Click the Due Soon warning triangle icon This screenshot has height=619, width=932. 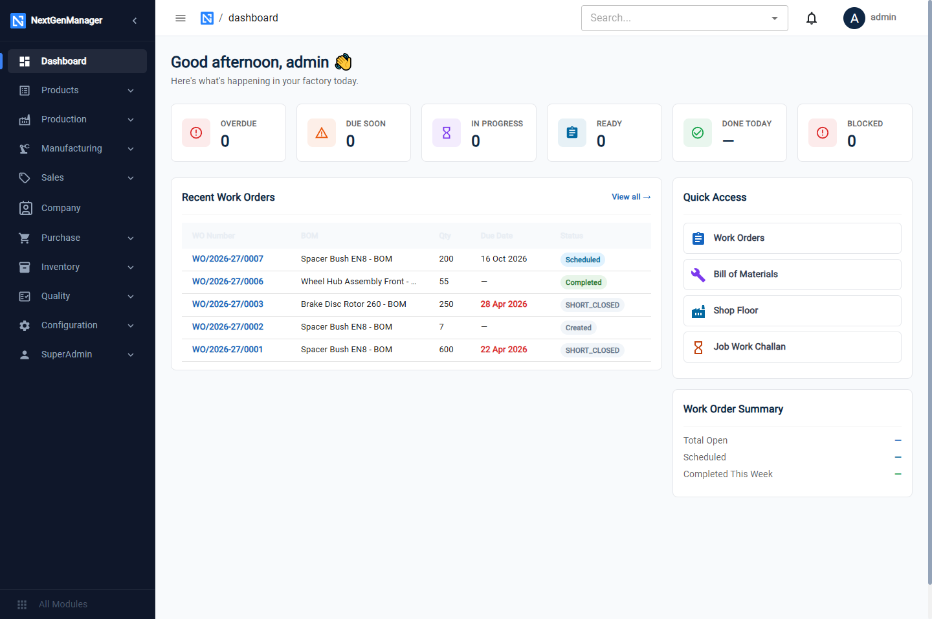[322, 133]
